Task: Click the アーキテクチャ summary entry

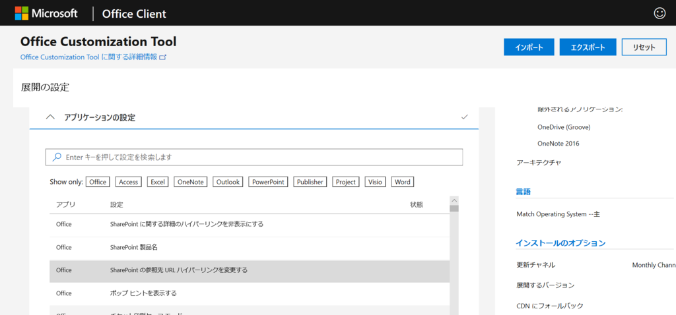Action: click(539, 163)
